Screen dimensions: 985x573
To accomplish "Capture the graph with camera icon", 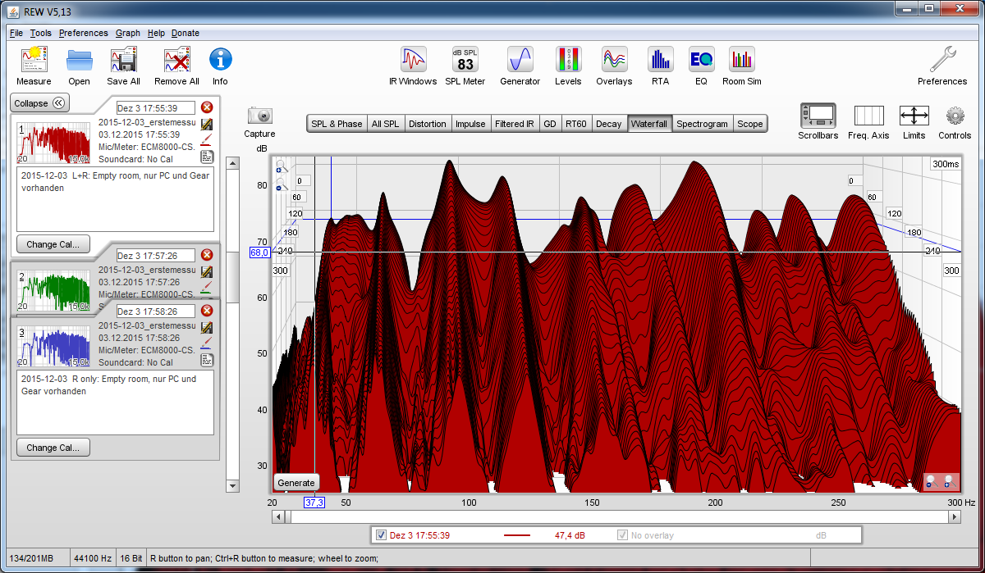I will click(260, 116).
